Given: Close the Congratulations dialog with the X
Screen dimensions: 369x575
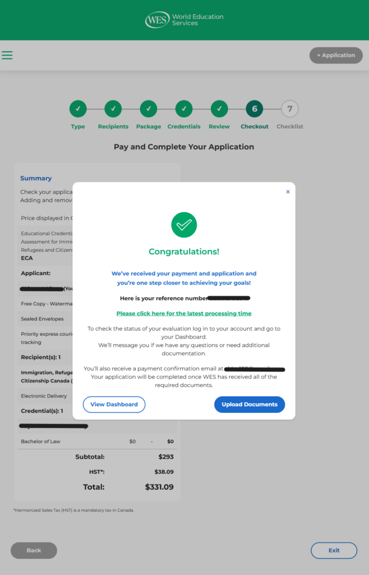Looking at the screenshot, I should (x=288, y=192).
